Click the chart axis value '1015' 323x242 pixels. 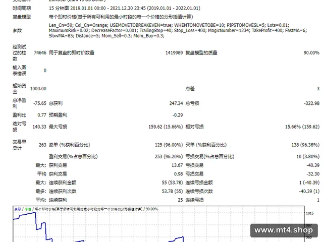pos(309,213)
